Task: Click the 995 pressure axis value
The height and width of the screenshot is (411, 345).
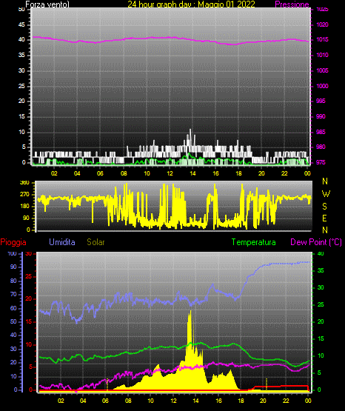Action: [321, 101]
